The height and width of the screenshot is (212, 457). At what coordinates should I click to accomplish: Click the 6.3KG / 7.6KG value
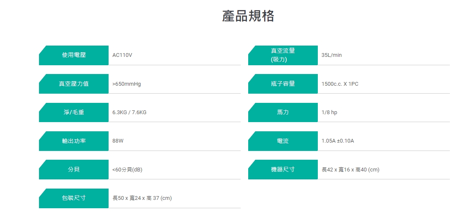[130, 112]
